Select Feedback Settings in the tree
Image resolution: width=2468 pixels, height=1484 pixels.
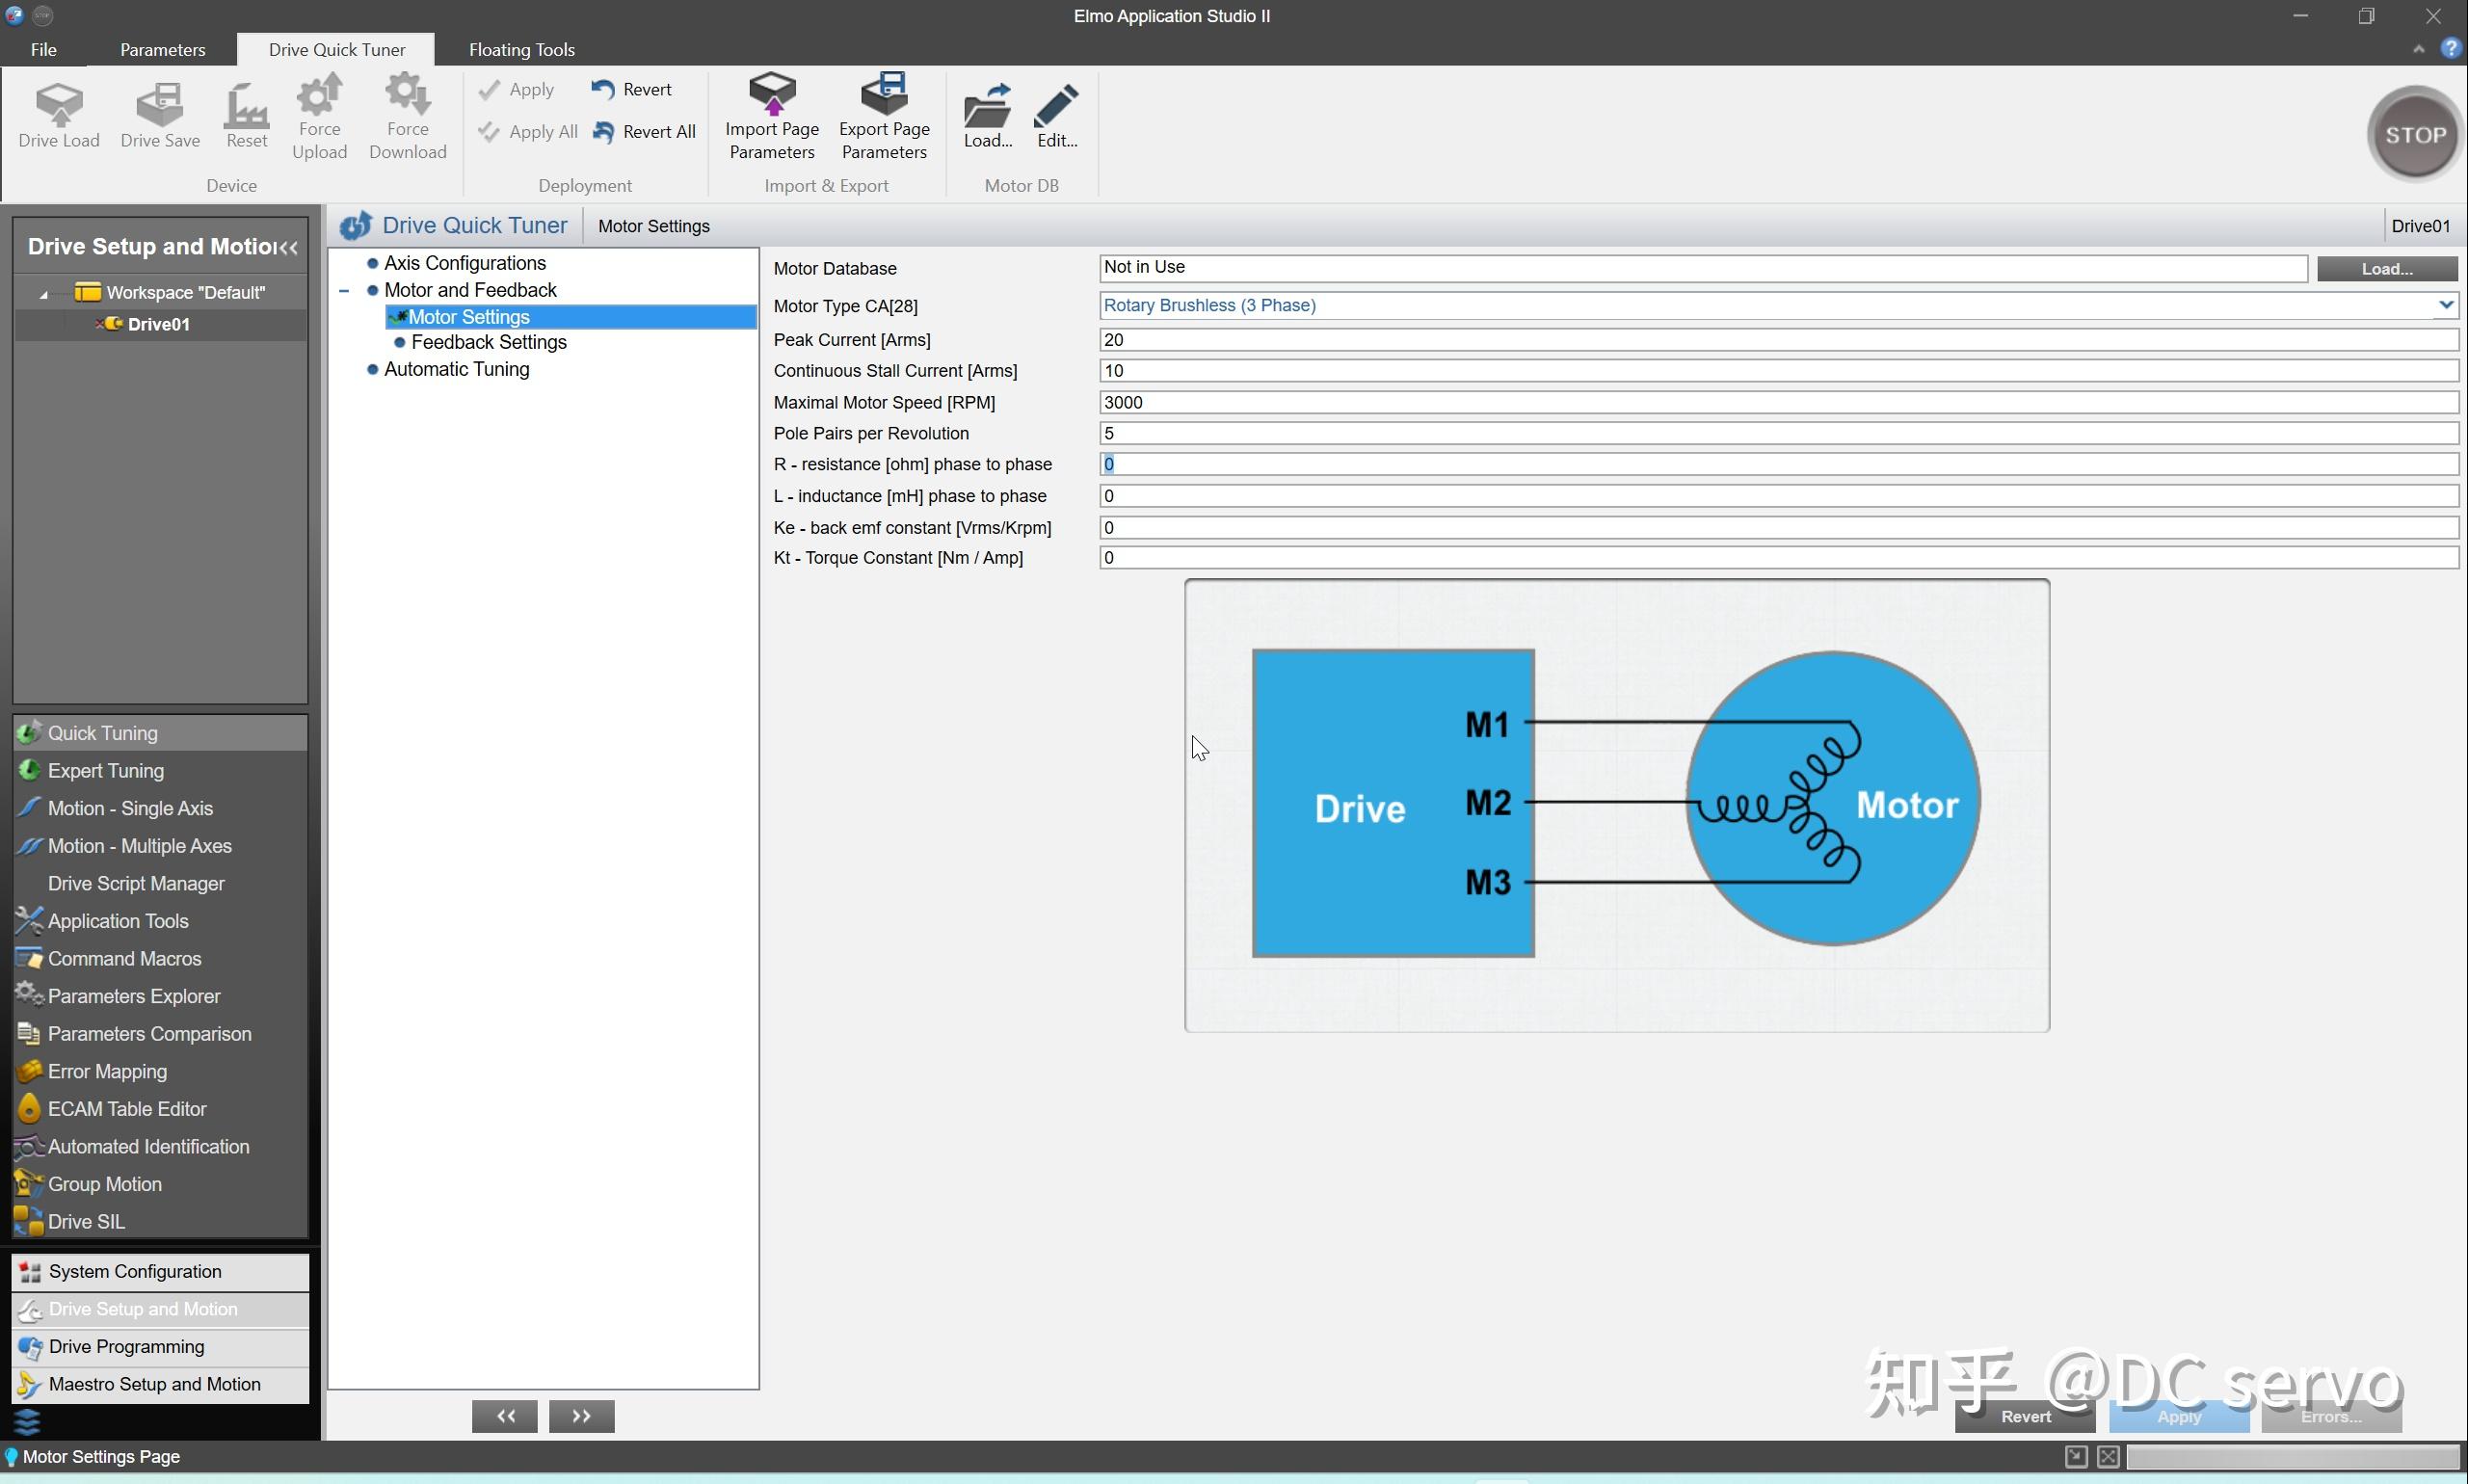click(488, 343)
